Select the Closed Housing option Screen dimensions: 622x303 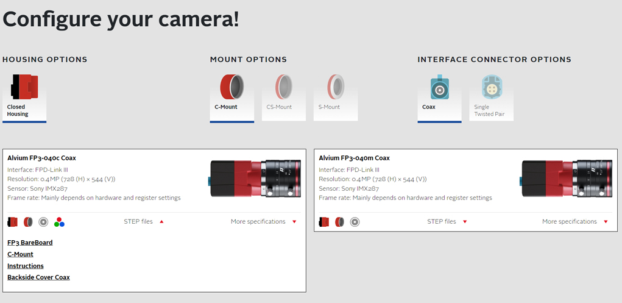pos(24,96)
